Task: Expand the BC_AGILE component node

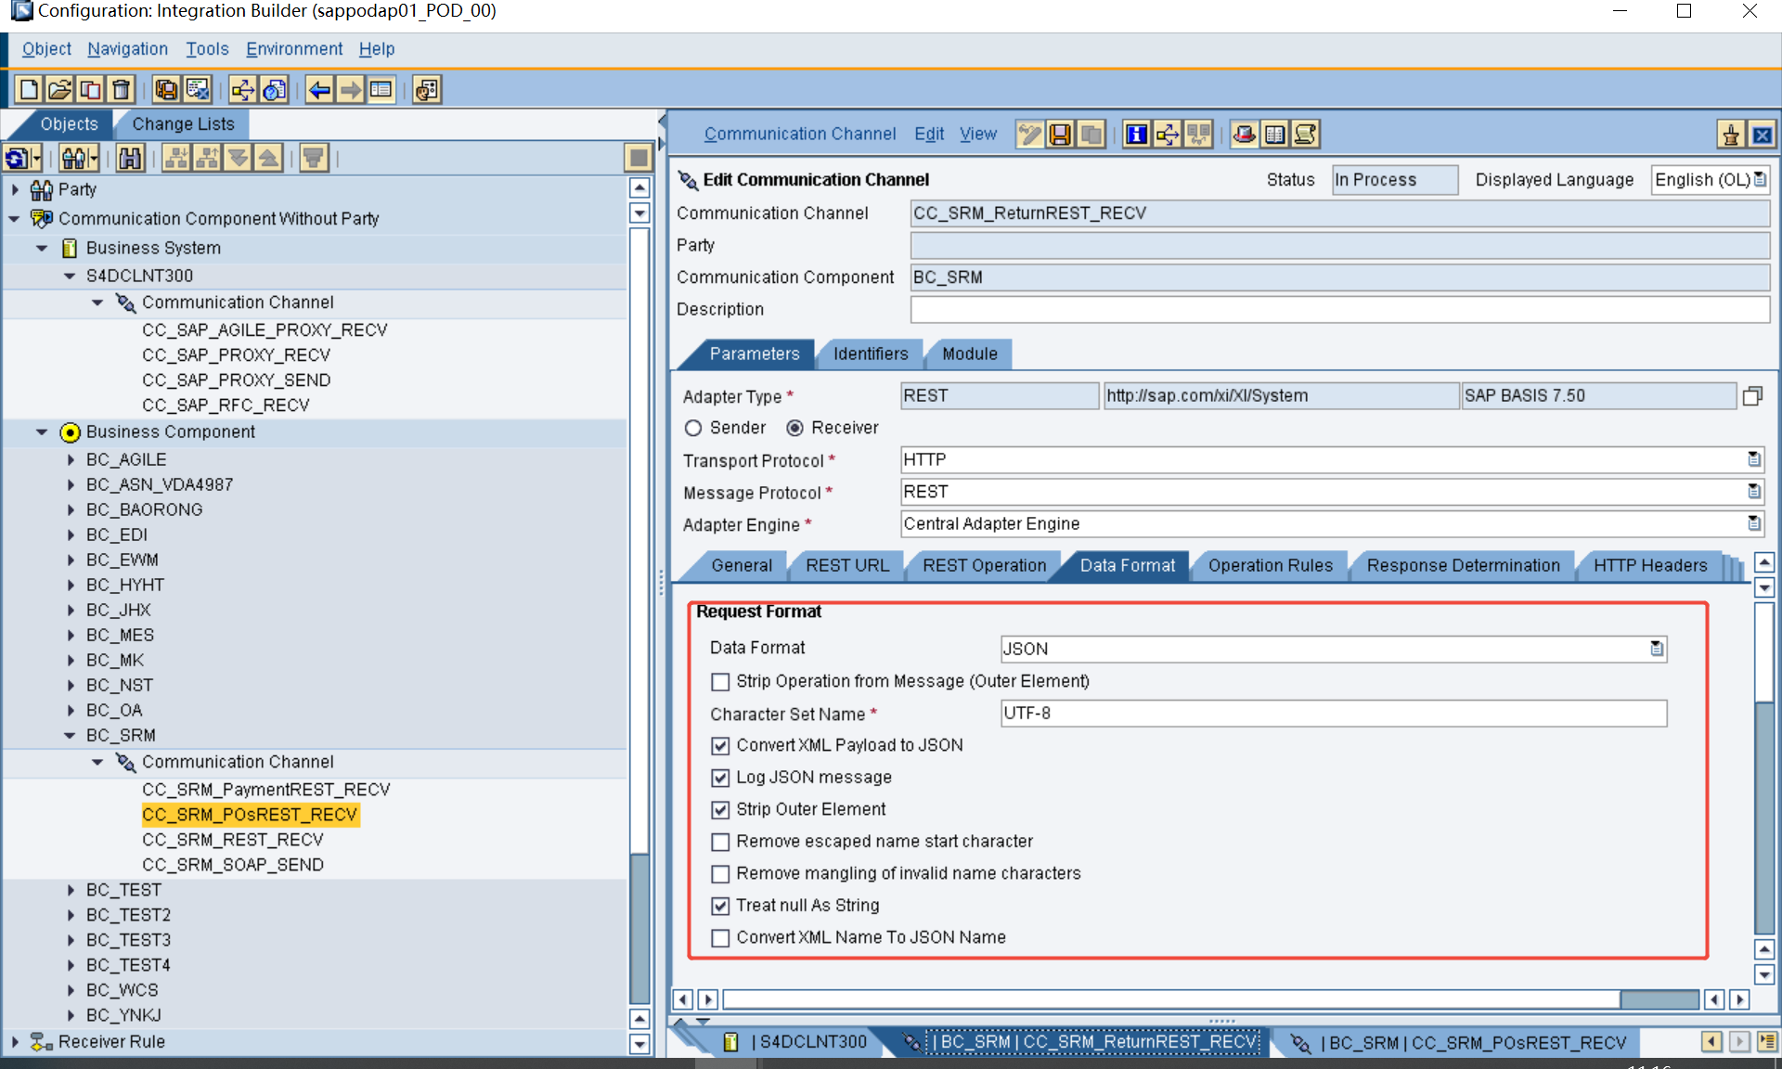Action: [x=71, y=459]
